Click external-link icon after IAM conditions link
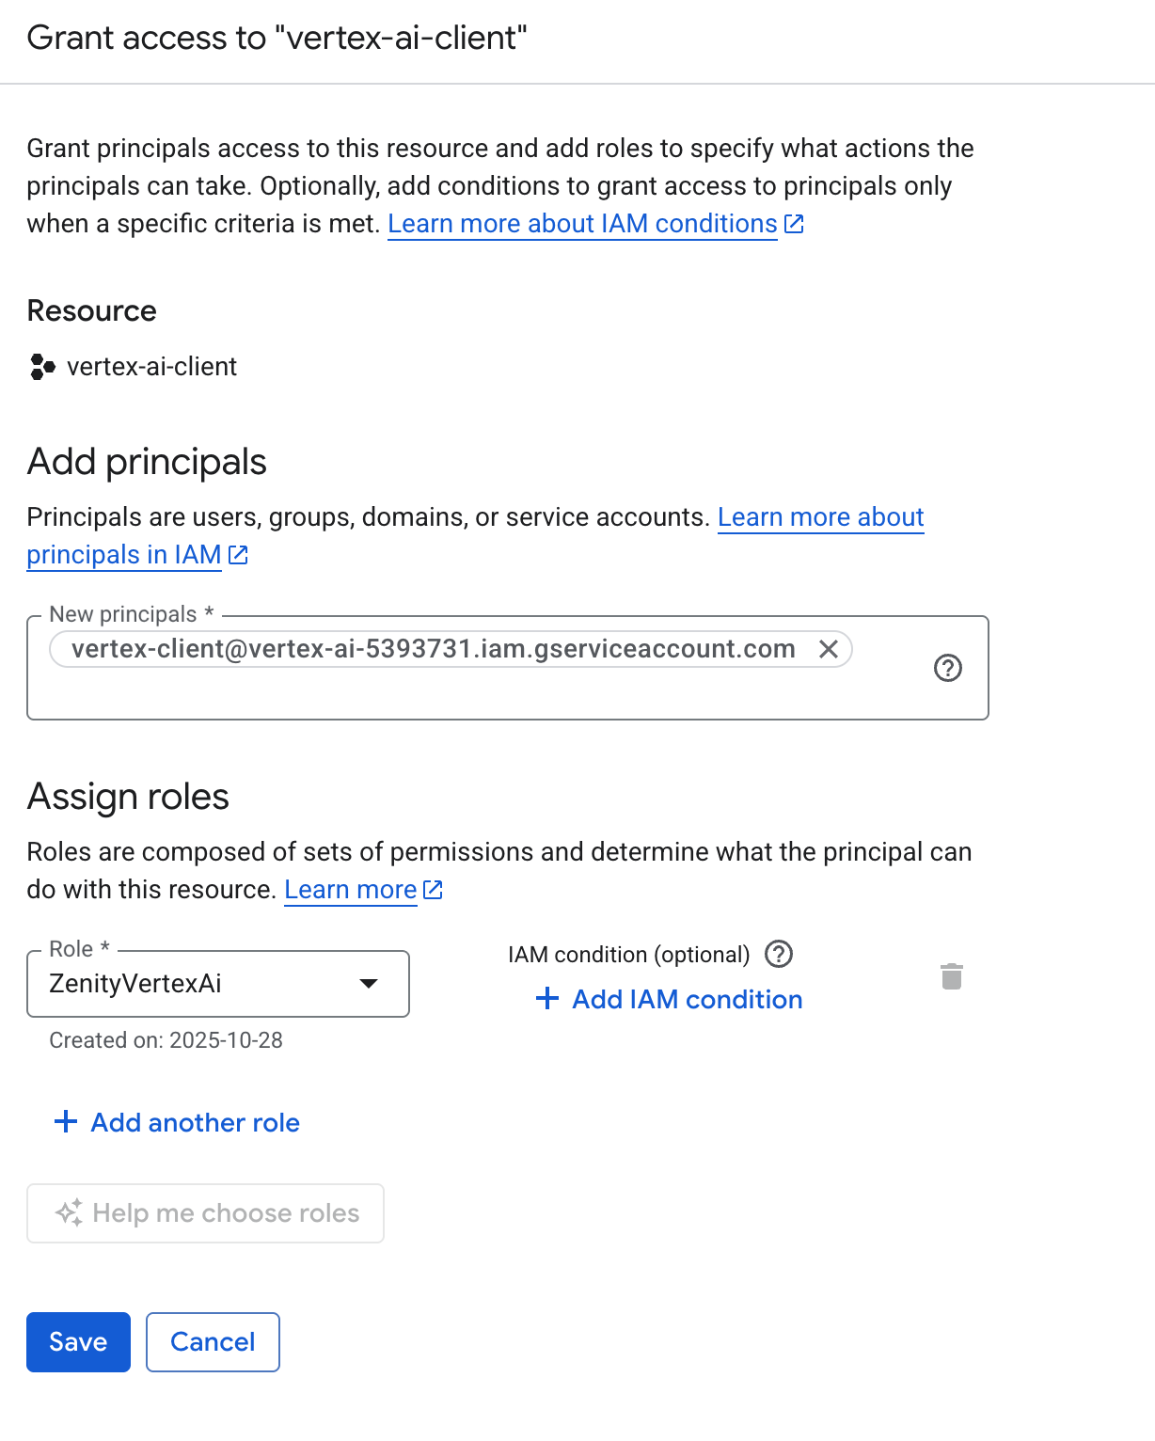 (x=794, y=224)
